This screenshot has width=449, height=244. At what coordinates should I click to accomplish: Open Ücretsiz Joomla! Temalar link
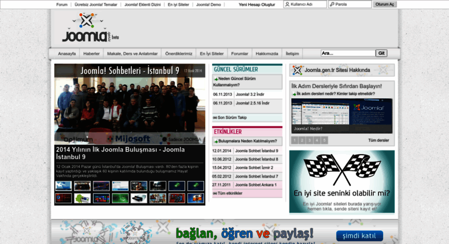tap(96, 5)
